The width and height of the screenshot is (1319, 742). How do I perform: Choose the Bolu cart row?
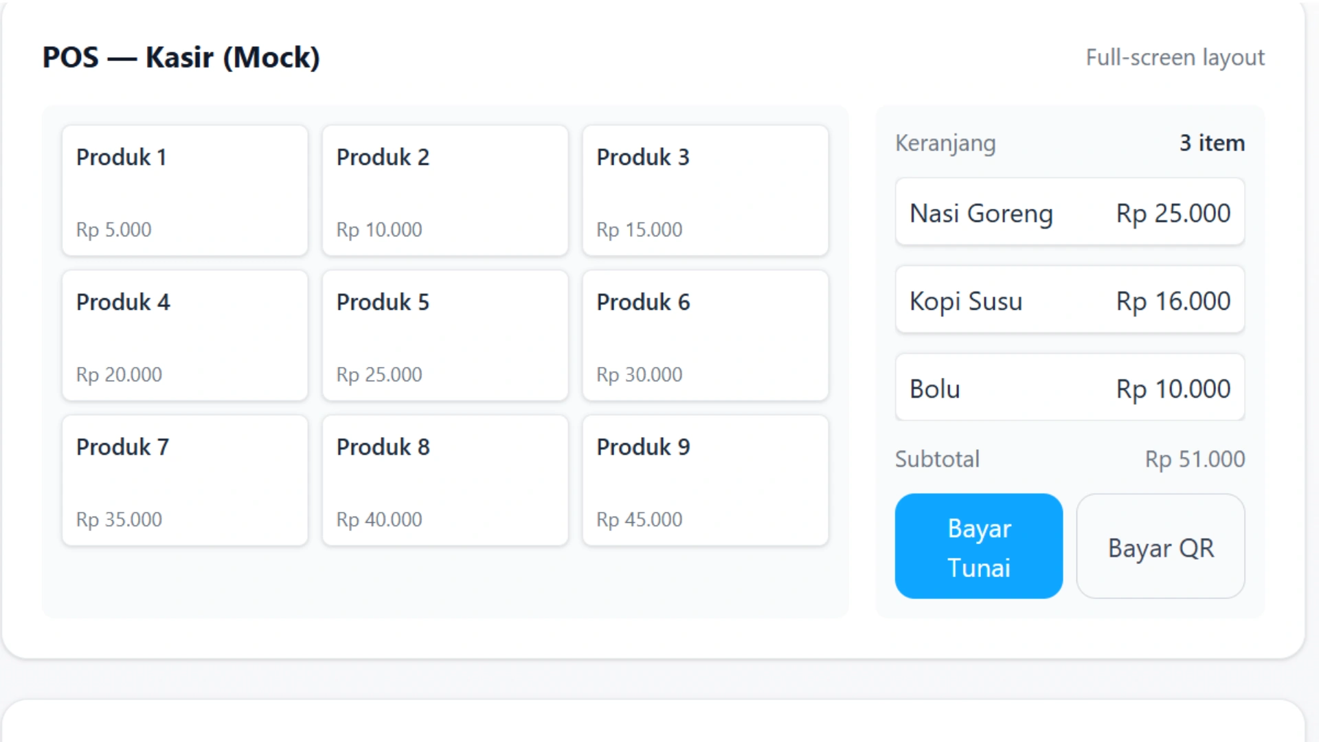(x=1070, y=388)
